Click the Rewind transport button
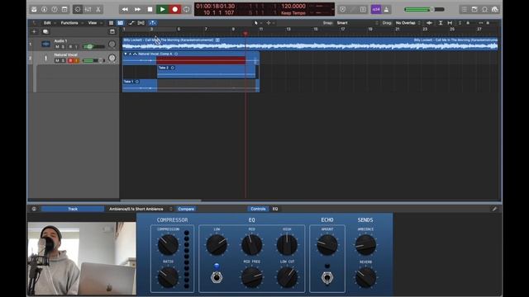 pos(125,9)
